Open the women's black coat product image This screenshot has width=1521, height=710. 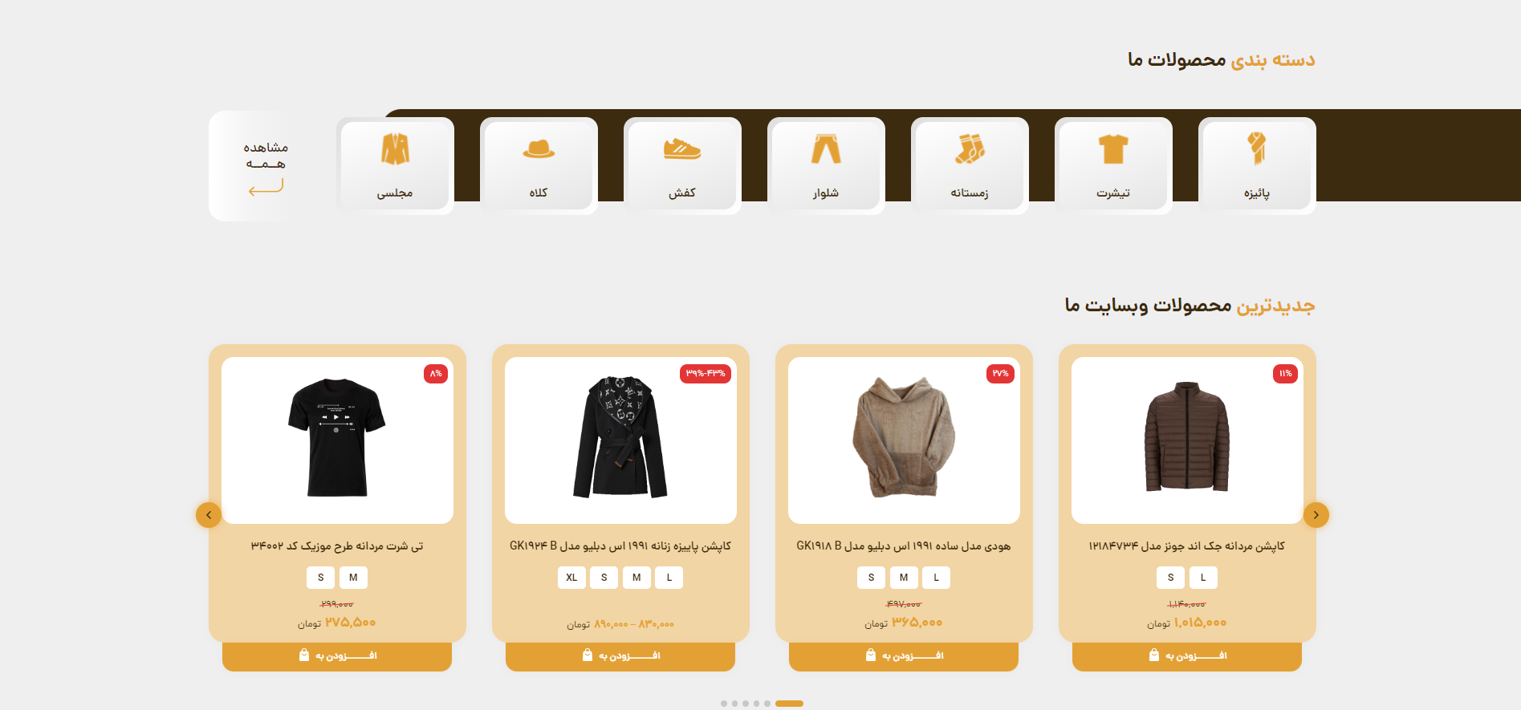pos(620,440)
